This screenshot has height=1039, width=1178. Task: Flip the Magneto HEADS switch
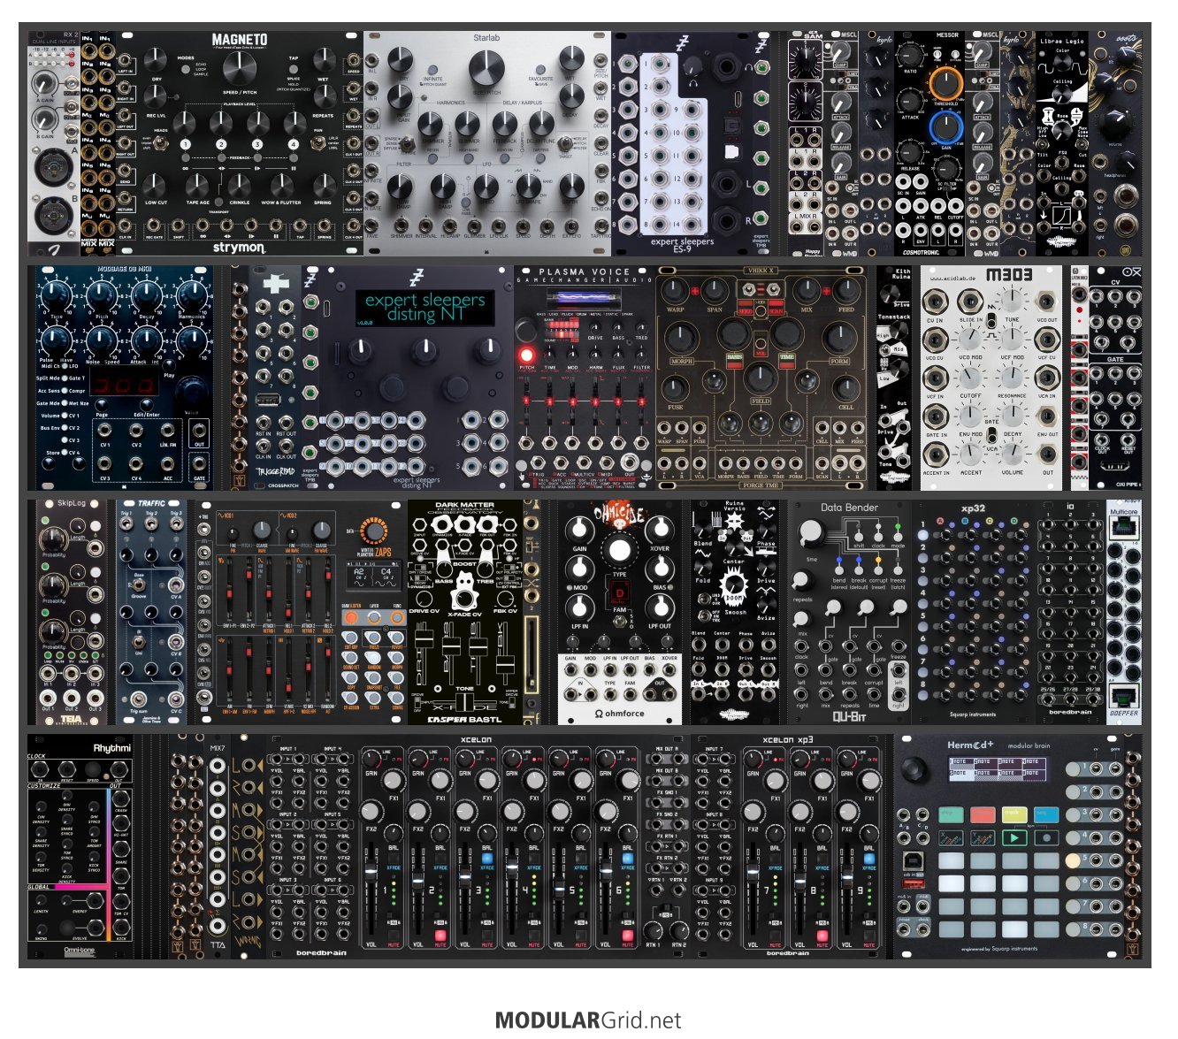point(162,143)
